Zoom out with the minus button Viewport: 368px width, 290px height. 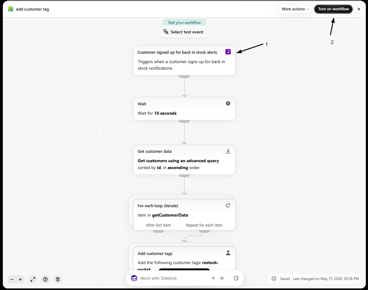[12, 279]
